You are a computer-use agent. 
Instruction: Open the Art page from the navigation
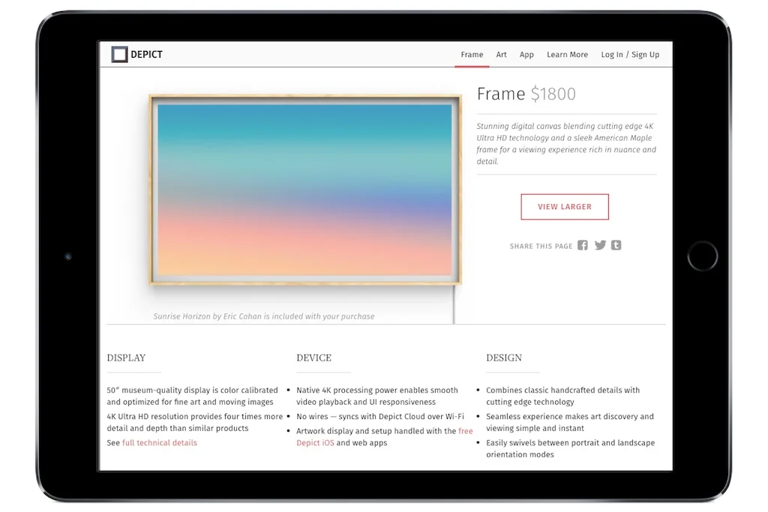[501, 54]
